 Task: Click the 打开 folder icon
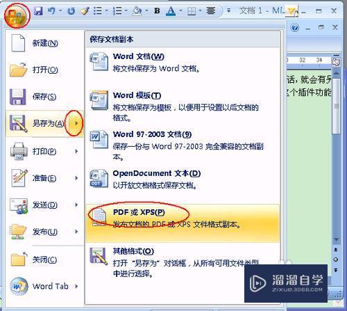coord(19,70)
